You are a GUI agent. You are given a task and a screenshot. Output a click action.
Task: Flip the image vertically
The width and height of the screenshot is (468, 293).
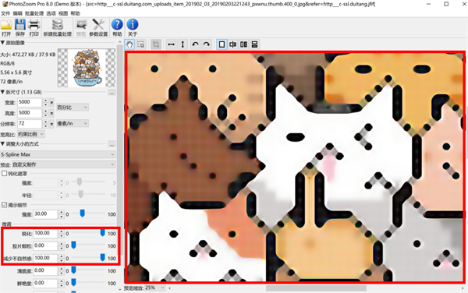click(183, 44)
